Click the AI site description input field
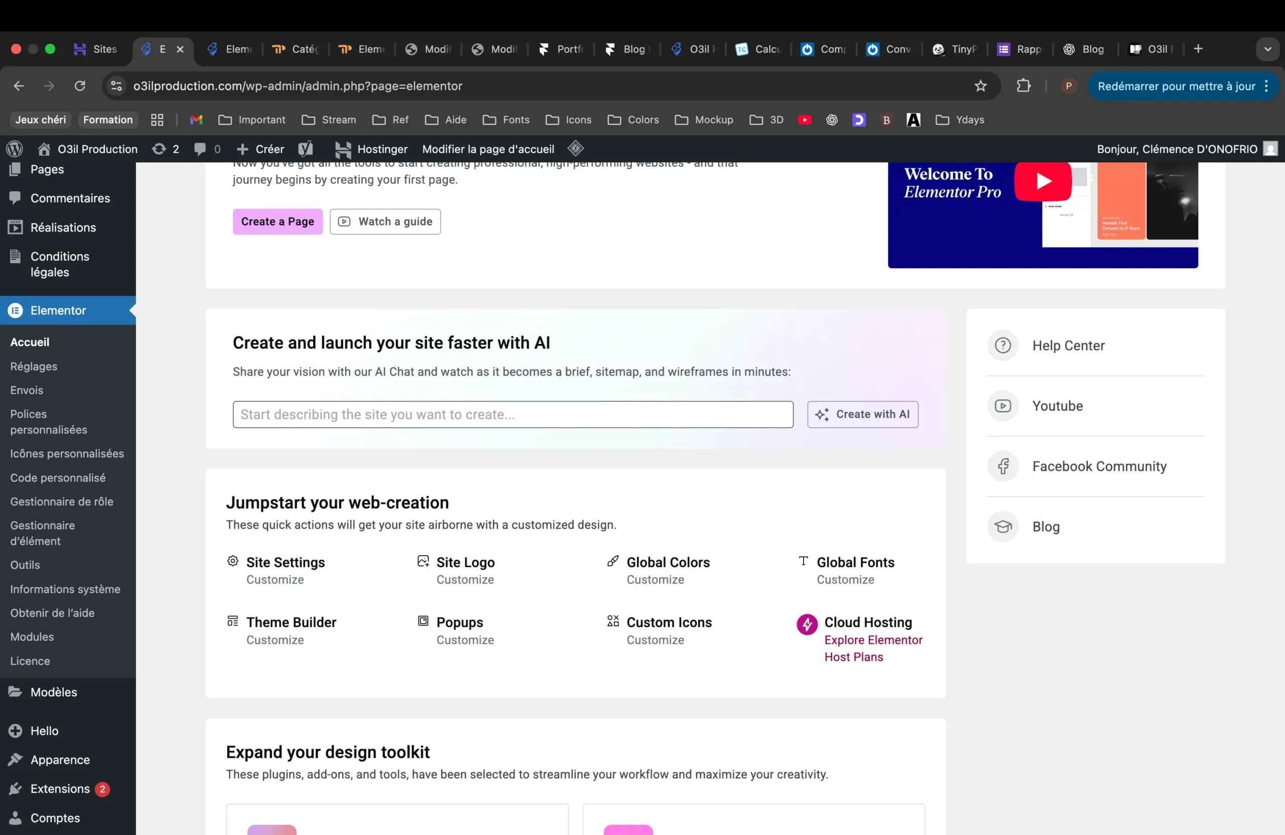1285x835 pixels. tap(512, 414)
